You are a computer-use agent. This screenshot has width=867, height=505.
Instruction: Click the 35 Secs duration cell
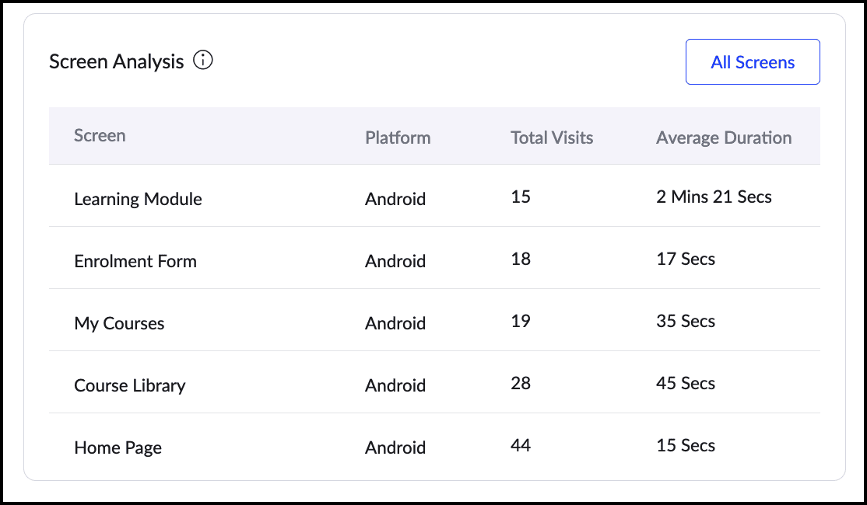685,322
